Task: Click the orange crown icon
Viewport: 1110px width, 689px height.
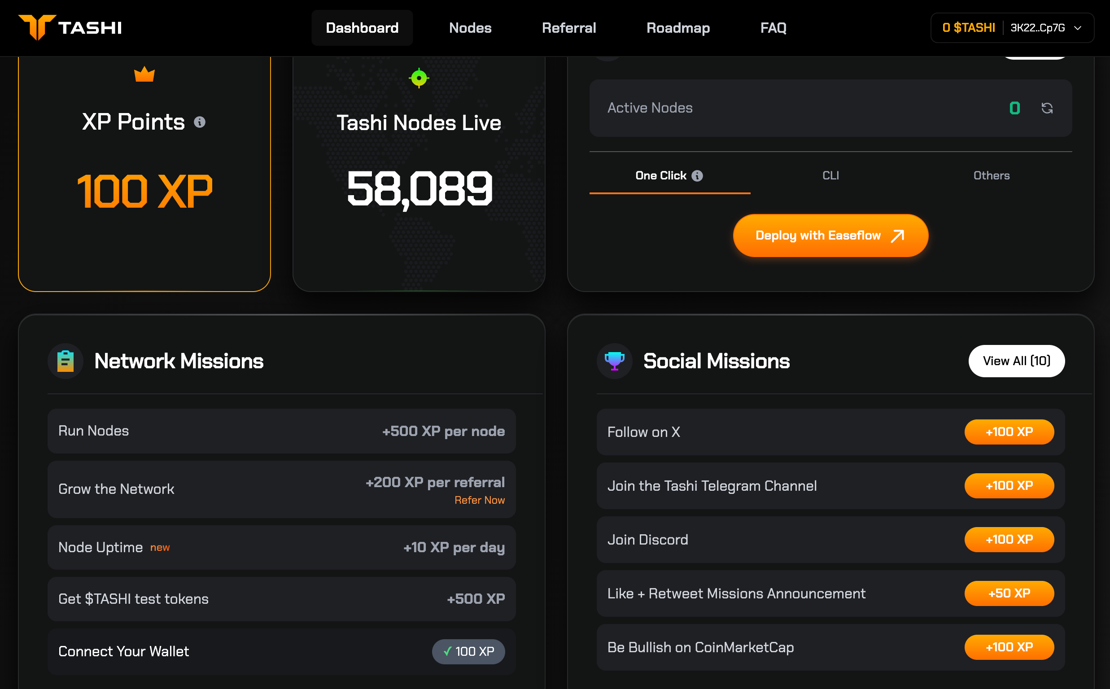Action: 144,74
